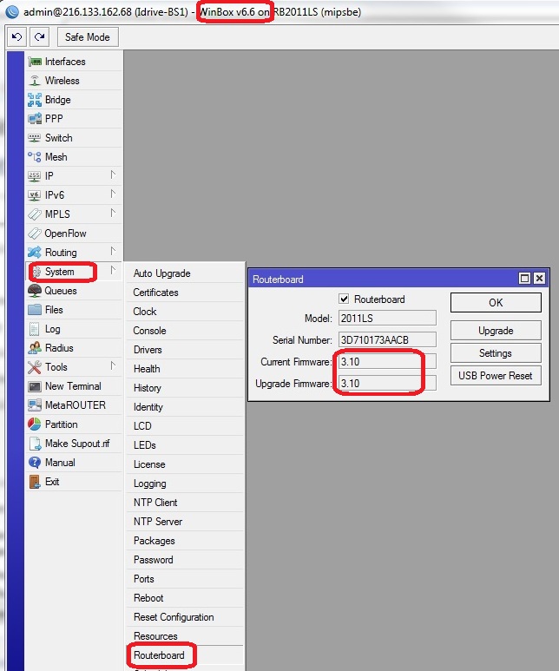The width and height of the screenshot is (559, 671).
Task: Click the Interfaces menu icon
Action: coord(35,62)
